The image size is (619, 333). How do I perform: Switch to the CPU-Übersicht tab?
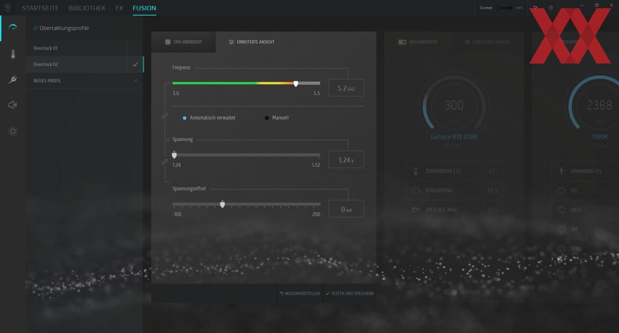point(183,42)
